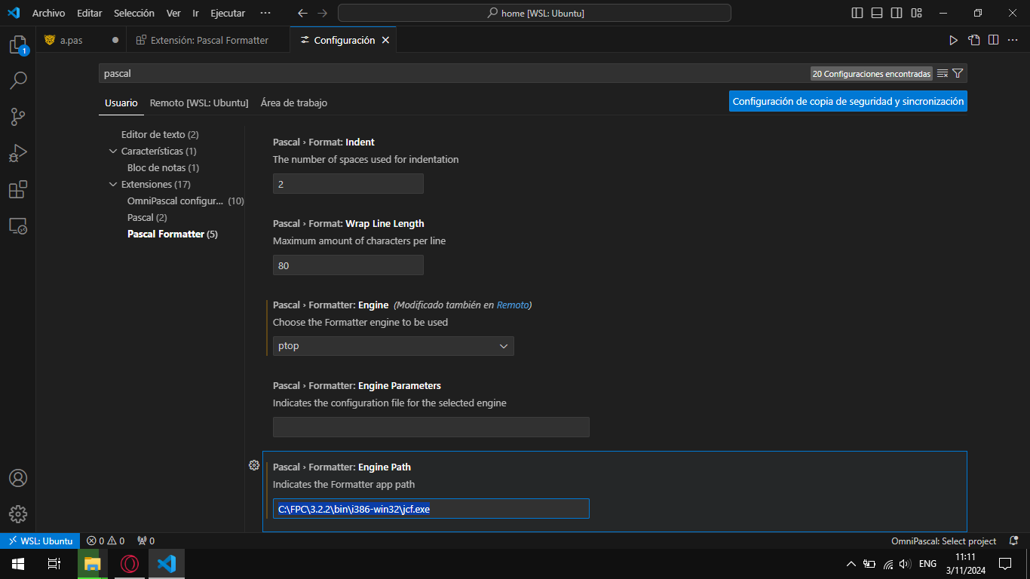Viewport: 1030px width, 579px height.
Task: Clear the settings search input
Action: (943, 73)
